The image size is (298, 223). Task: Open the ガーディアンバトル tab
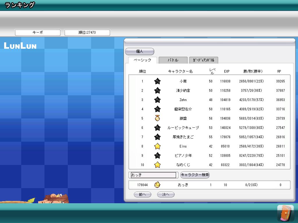coord(203,60)
